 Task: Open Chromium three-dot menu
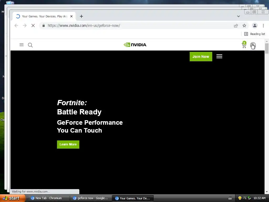click(x=263, y=26)
